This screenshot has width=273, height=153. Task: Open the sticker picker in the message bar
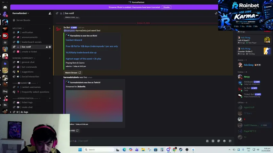(x=219, y=141)
